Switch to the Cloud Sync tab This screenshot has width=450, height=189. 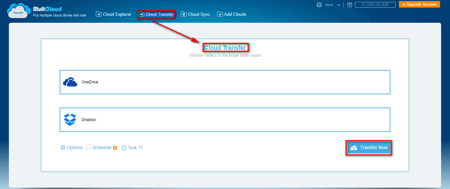coord(195,14)
